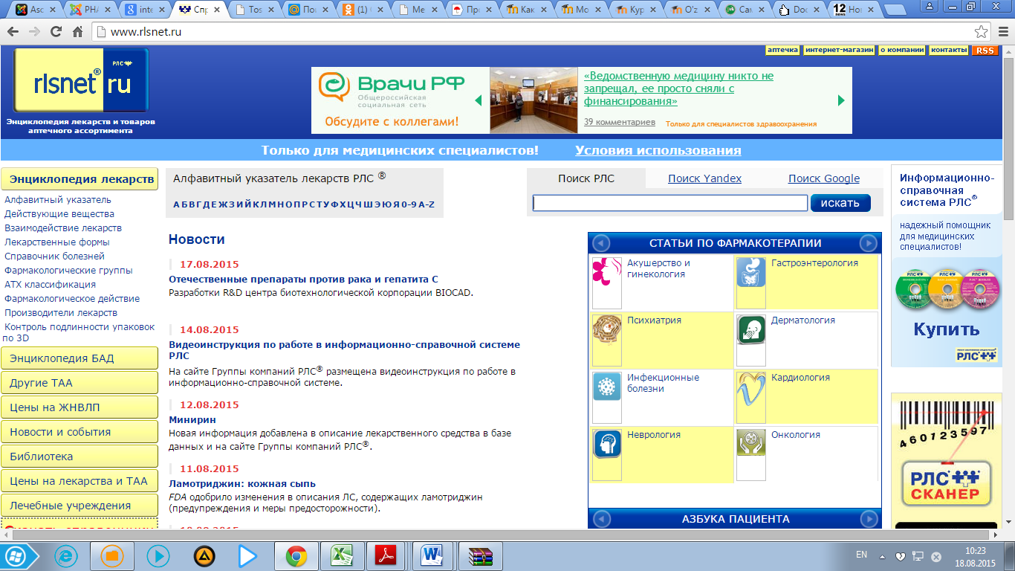Image resolution: width=1015 pixels, height=571 pixels.
Task: Click the banner right green arrow
Action: tap(841, 100)
